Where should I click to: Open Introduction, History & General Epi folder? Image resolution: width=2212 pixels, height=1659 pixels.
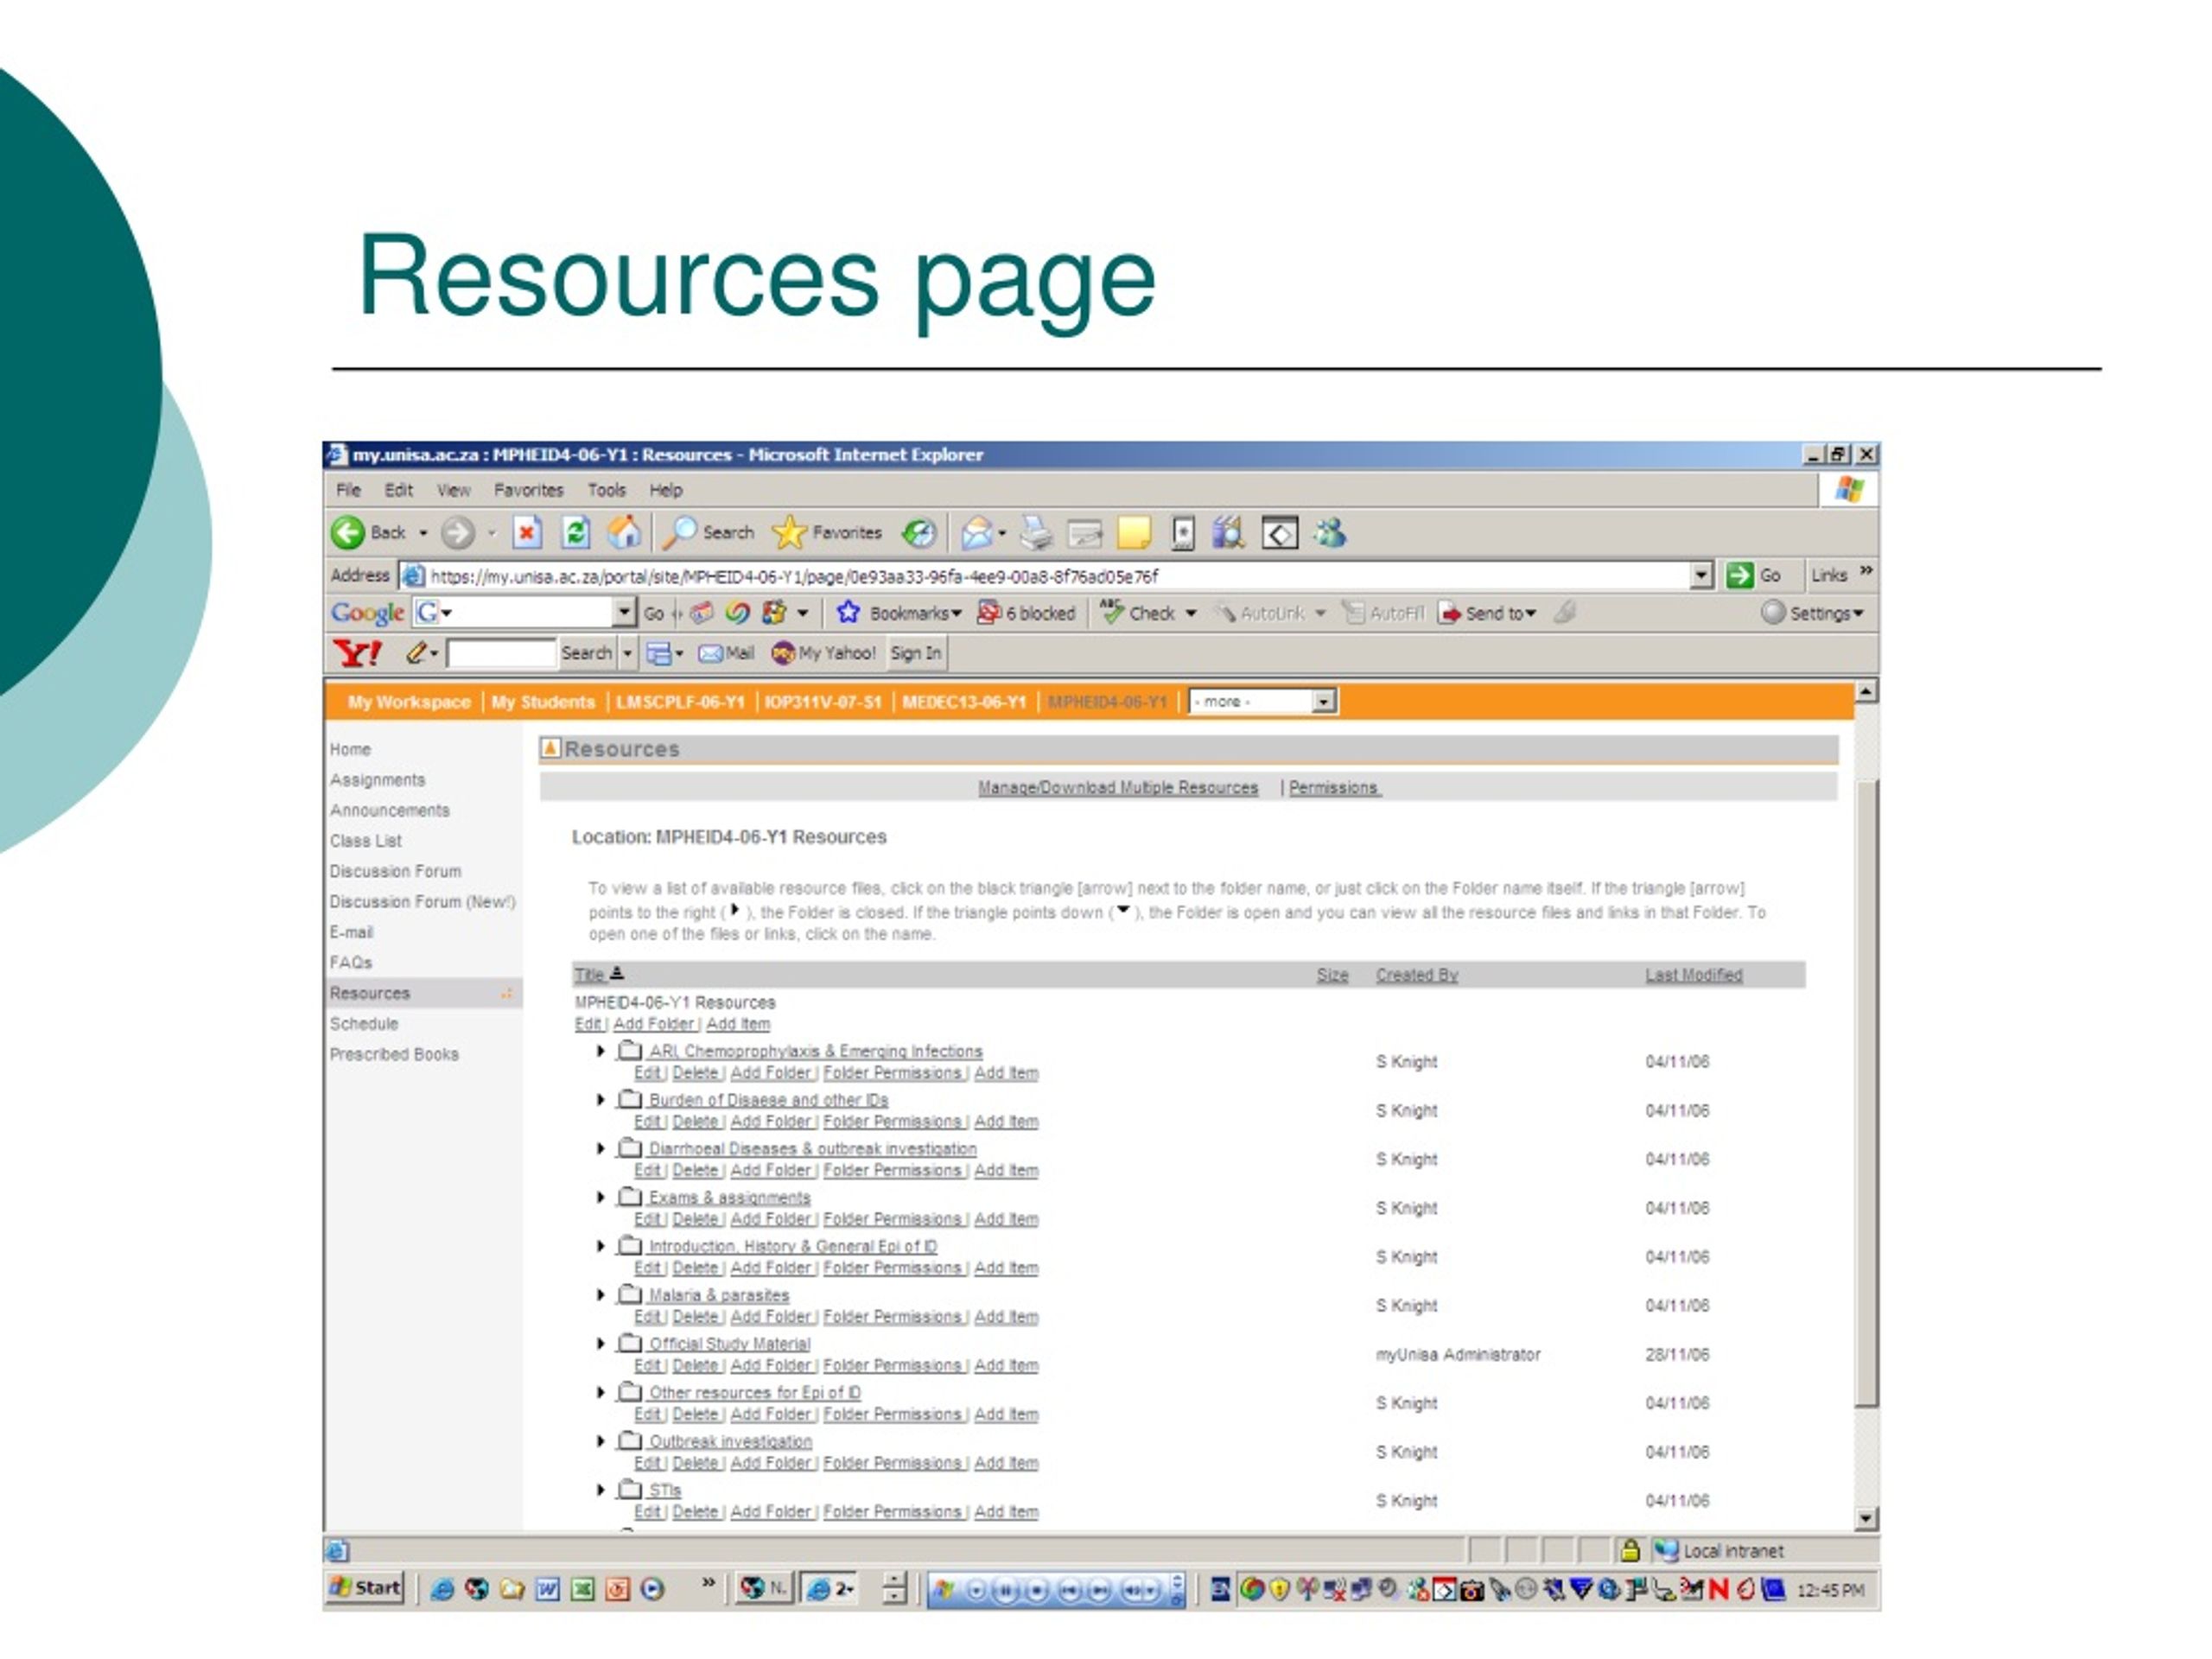tap(793, 1246)
